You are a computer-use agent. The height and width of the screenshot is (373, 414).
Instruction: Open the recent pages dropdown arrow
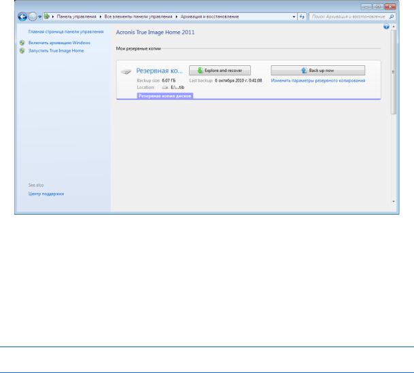[x=39, y=16]
